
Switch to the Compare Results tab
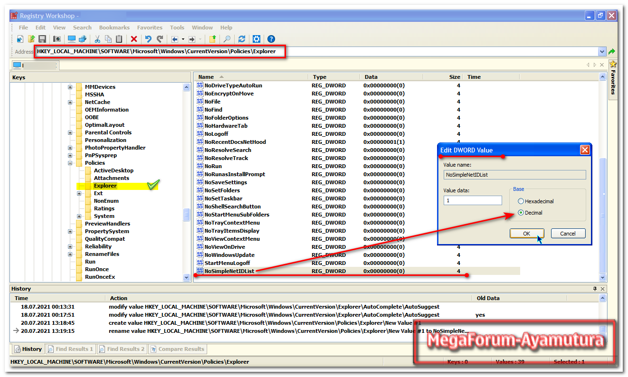click(x=177, y=349)
